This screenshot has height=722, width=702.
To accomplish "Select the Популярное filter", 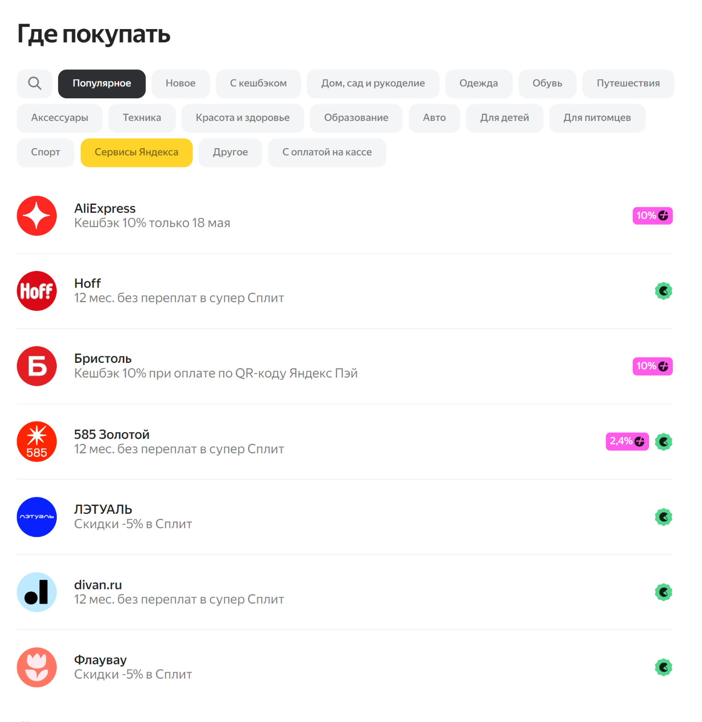I will 102,84.
